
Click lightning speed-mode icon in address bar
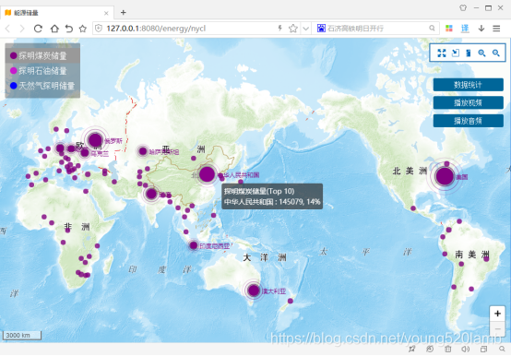pos(279,29)
